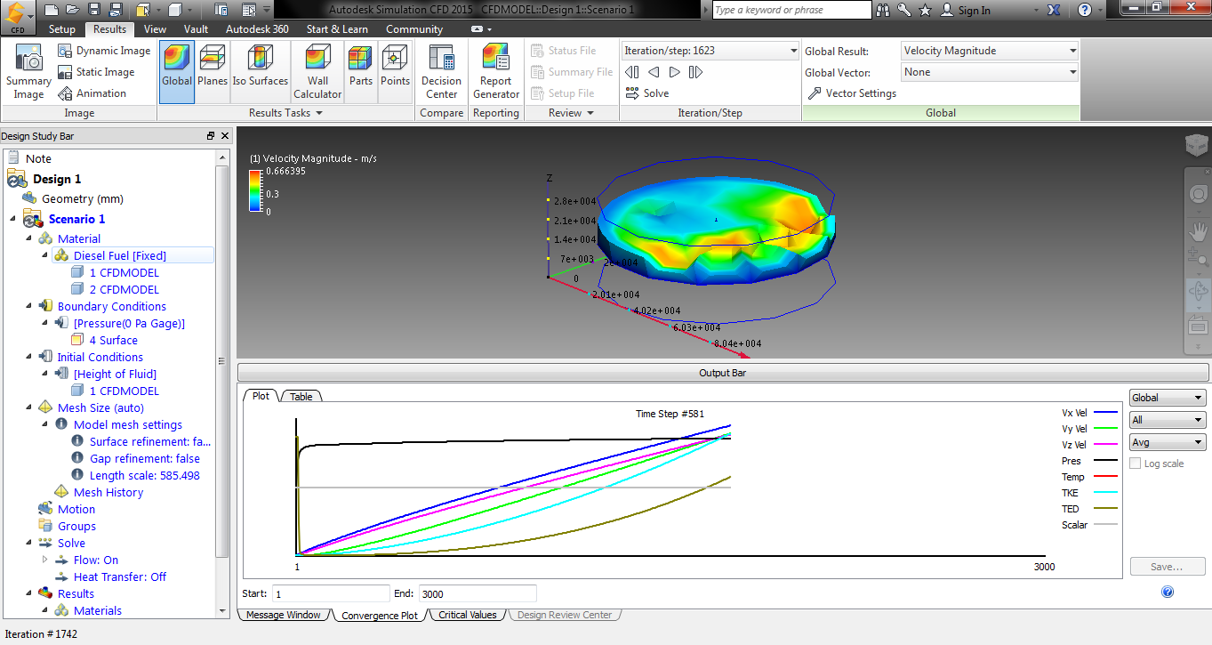
Task: Collapse the Boundary Conditions tree node
Action: (x=28, y=306)
